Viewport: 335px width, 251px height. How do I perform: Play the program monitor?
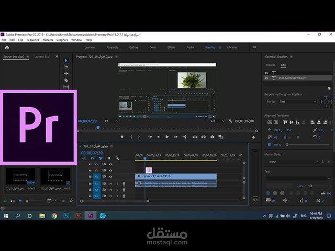167,137
